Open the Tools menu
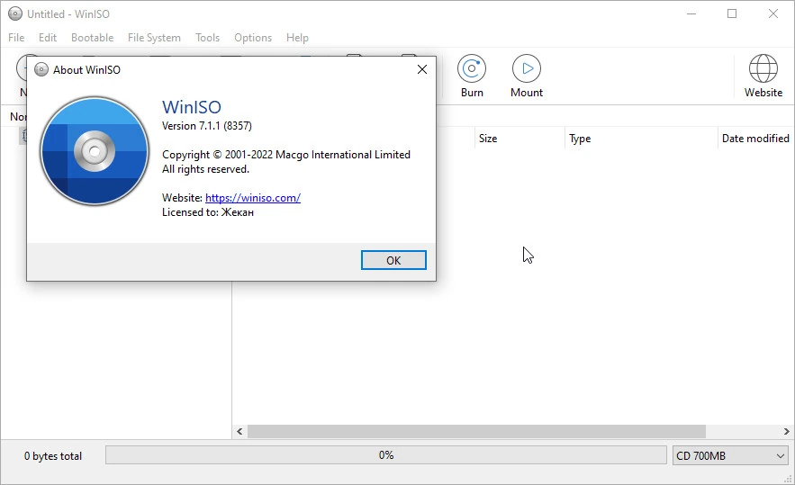 (x=207, y=38)
